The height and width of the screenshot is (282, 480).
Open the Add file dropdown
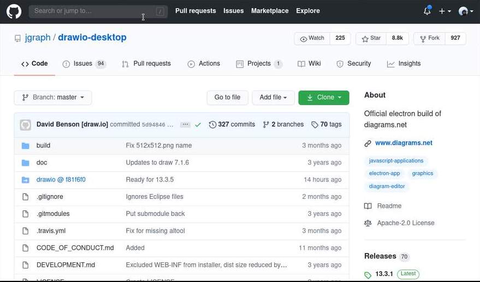point(273,97)
